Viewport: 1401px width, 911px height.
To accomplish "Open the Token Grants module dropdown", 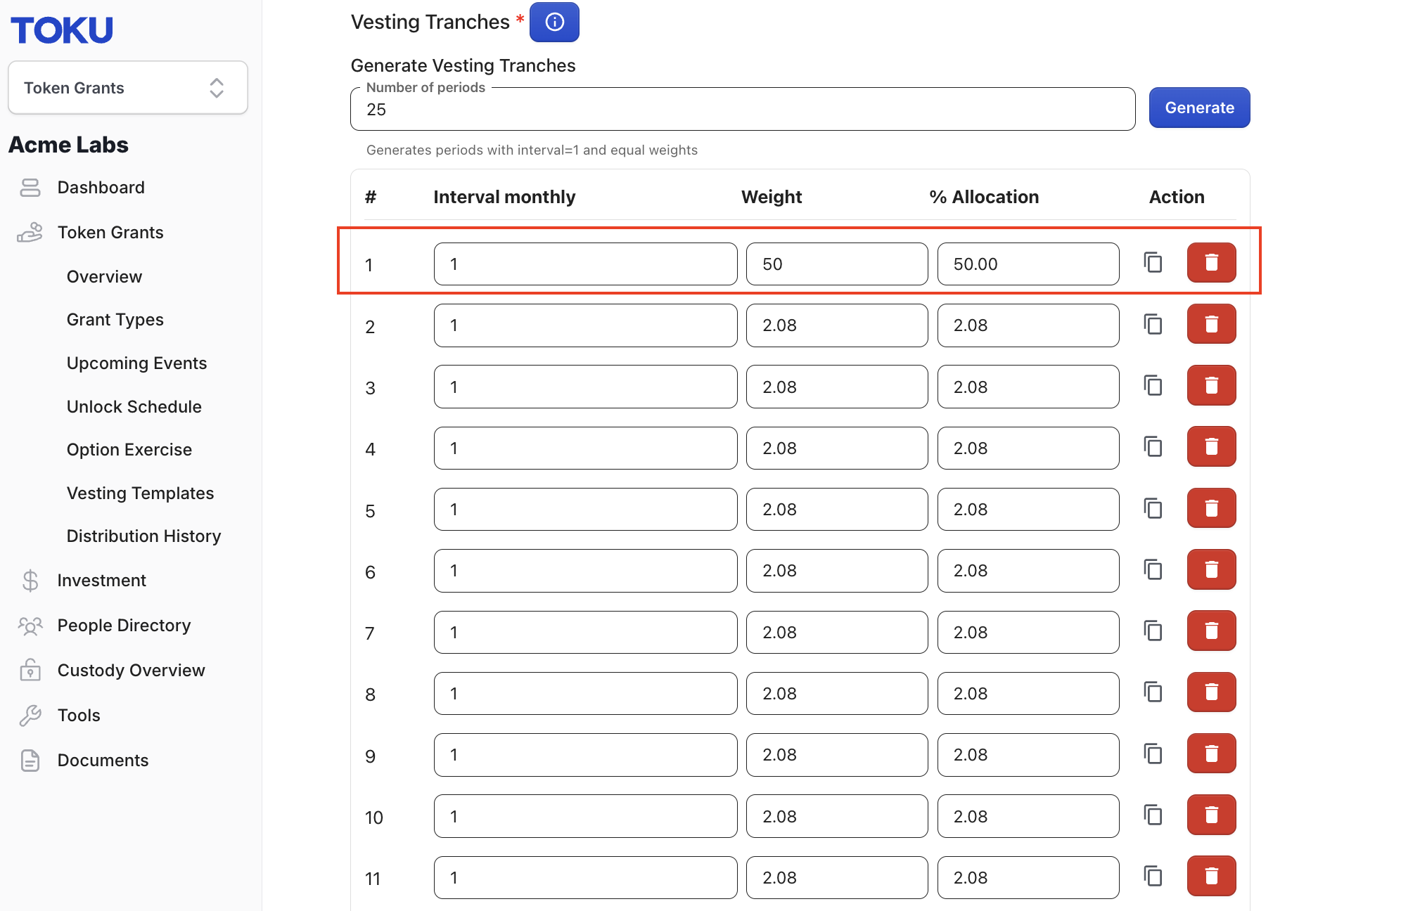I will click(x=128, y=88).
